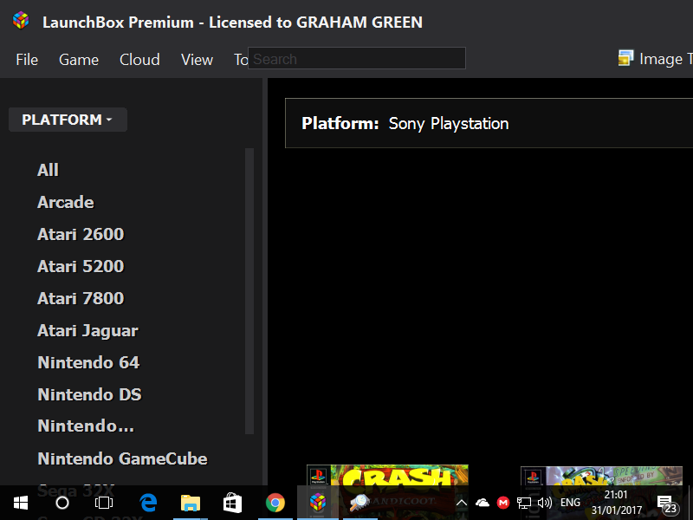Open Google Chrome from taskbar
This screenshot has height=520, width=693.
tap(275, 503)
